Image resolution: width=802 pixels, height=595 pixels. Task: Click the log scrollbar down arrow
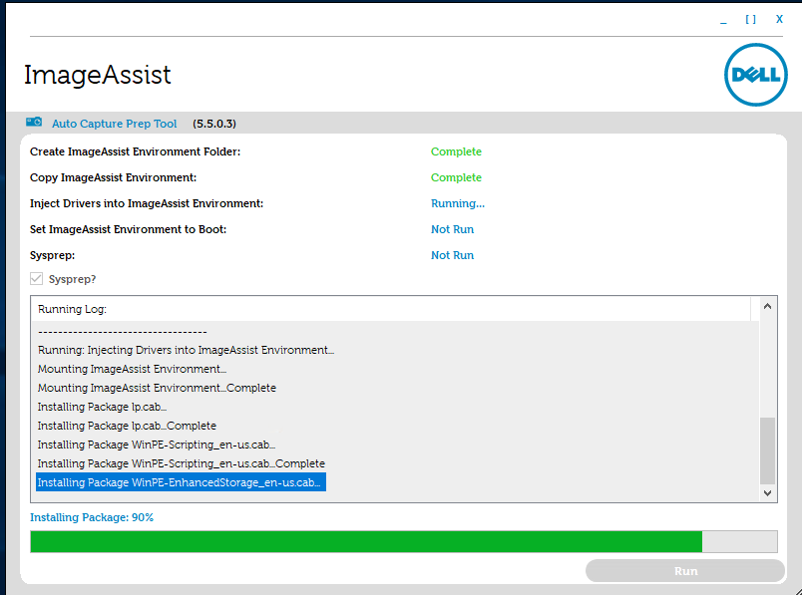tap(767, 493)
